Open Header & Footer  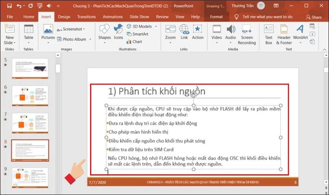pyautogui.click(x=284, y=34)
